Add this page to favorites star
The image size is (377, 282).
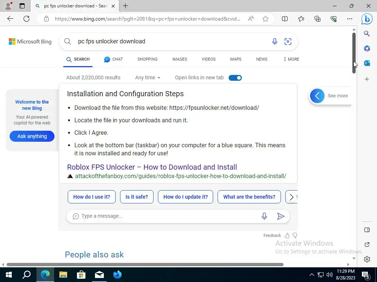(265, 19)
